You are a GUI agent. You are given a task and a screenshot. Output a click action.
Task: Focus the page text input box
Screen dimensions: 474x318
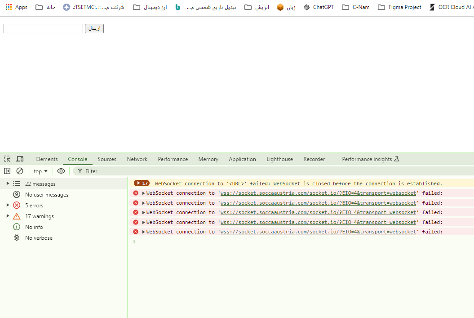point(43,28)
